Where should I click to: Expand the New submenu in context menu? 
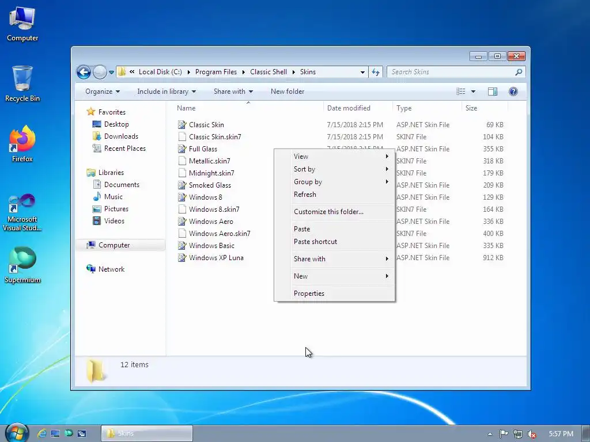point(335,276)
